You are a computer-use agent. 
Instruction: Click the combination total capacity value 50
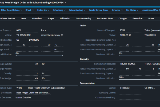tap(124, 69)
